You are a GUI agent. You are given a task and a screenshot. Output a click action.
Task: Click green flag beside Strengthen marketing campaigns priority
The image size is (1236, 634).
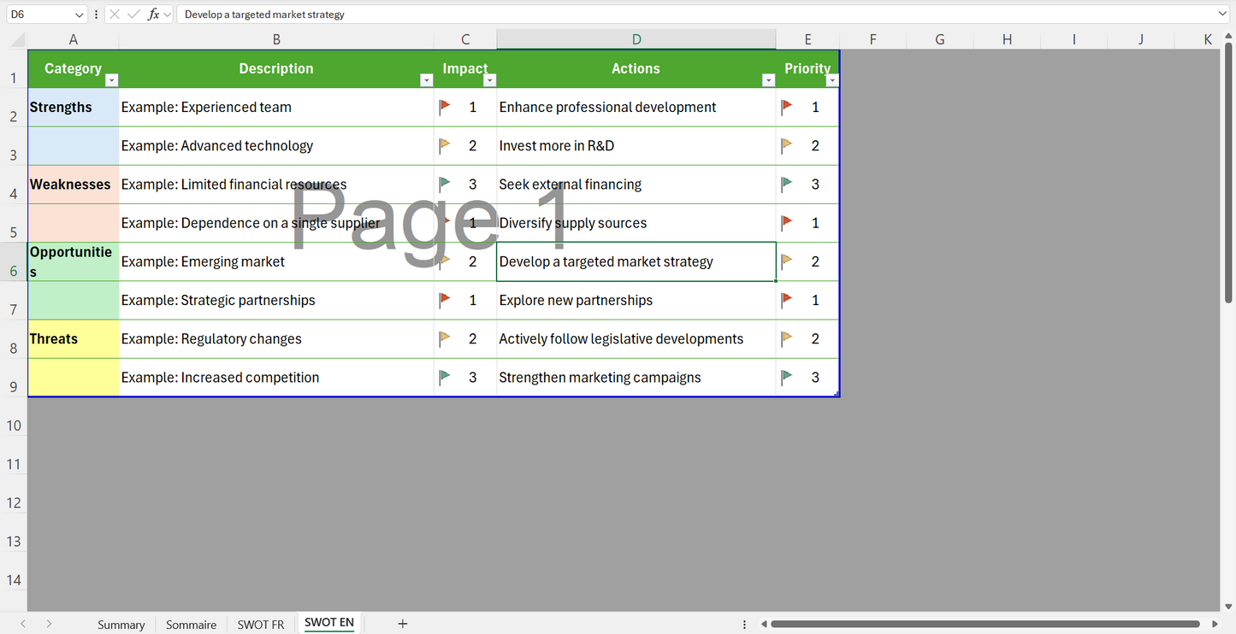tap(787, 377)
